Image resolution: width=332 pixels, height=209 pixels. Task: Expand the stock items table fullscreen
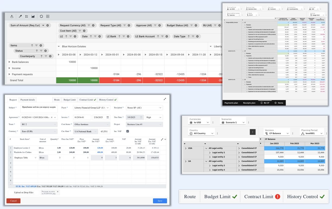(162, 139)
